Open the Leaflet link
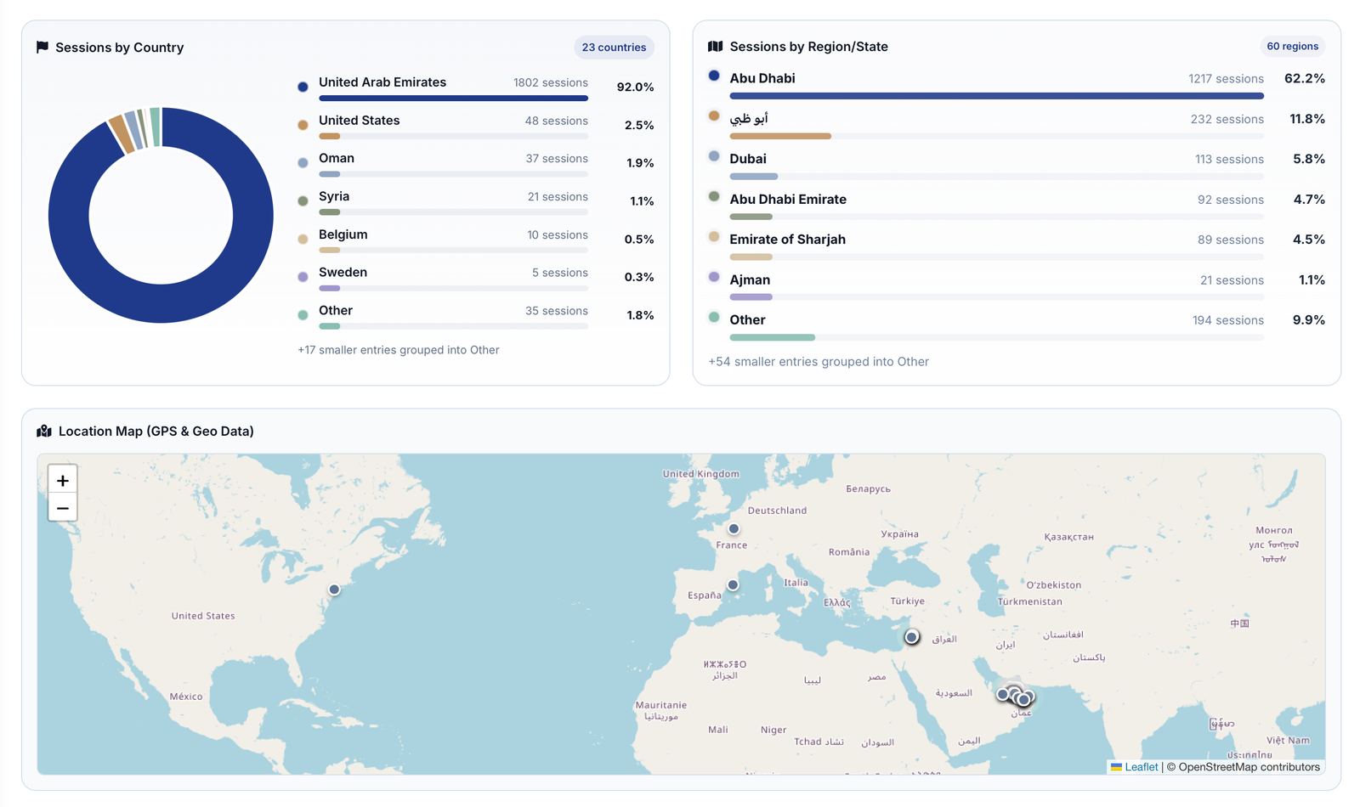1360x807 pixels. (1141, 767)
